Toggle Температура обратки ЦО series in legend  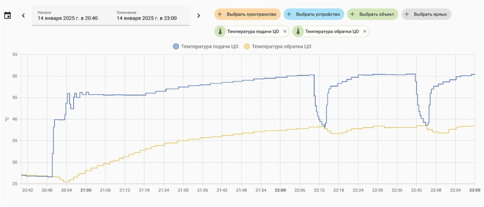(282, 46)
